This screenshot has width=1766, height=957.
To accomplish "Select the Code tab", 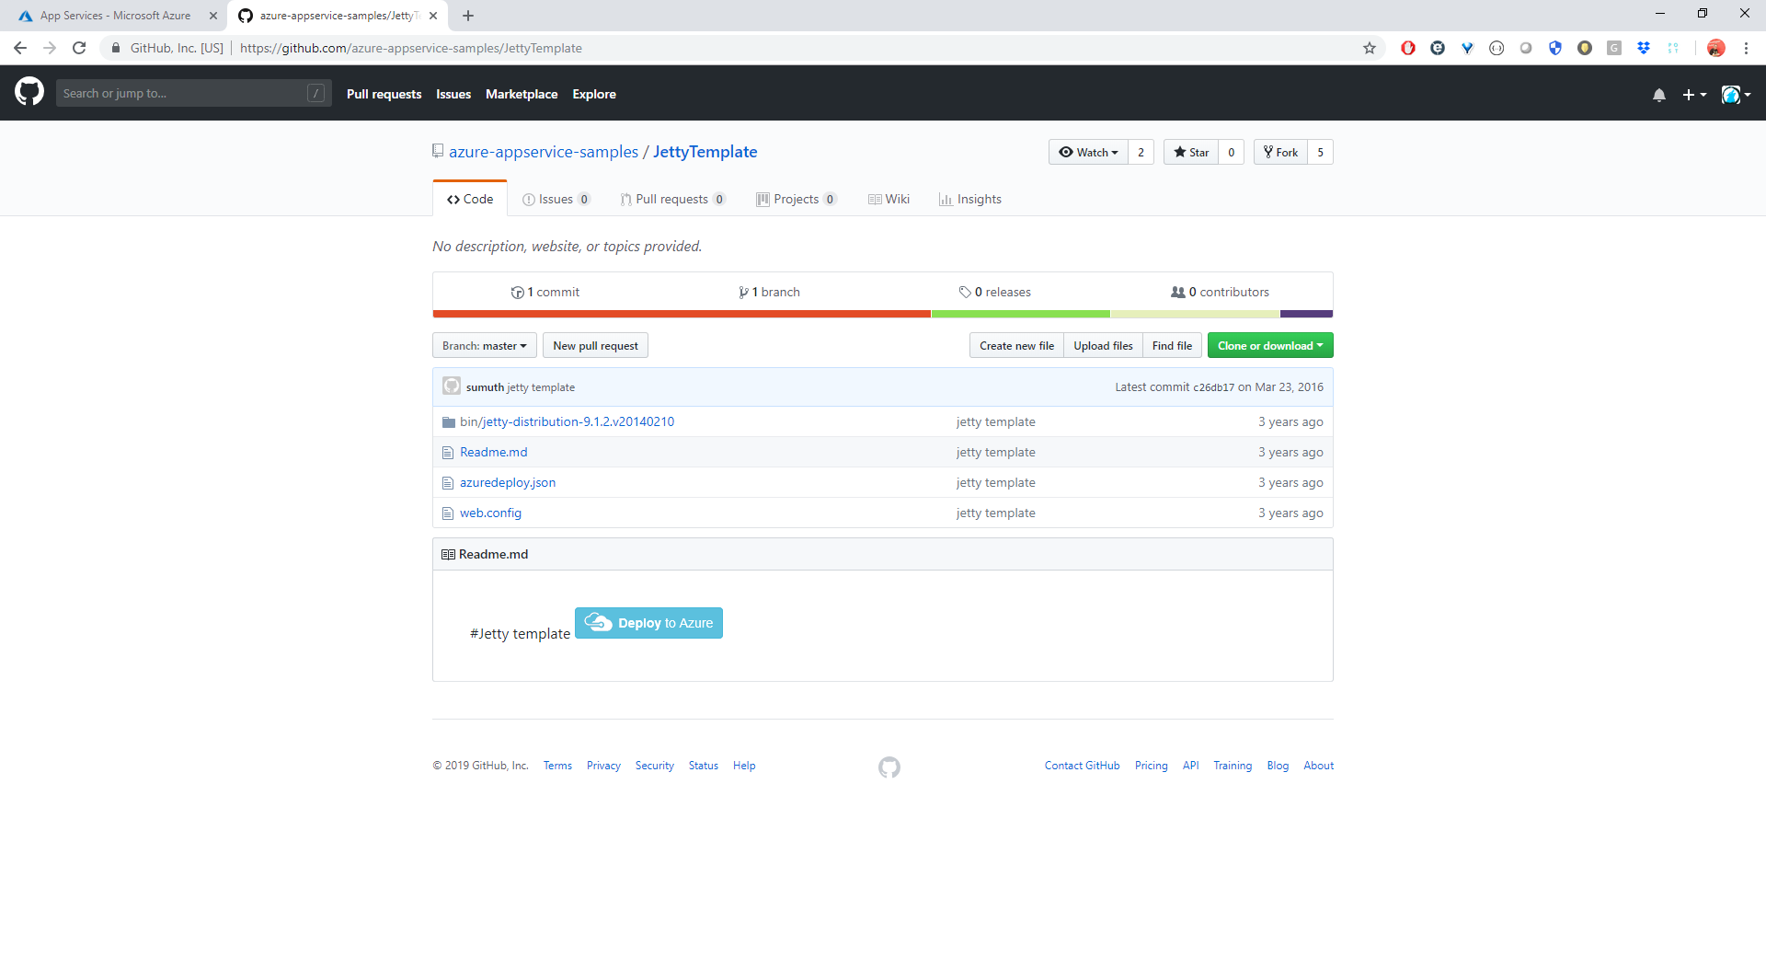I will click(x=470, y=199).
